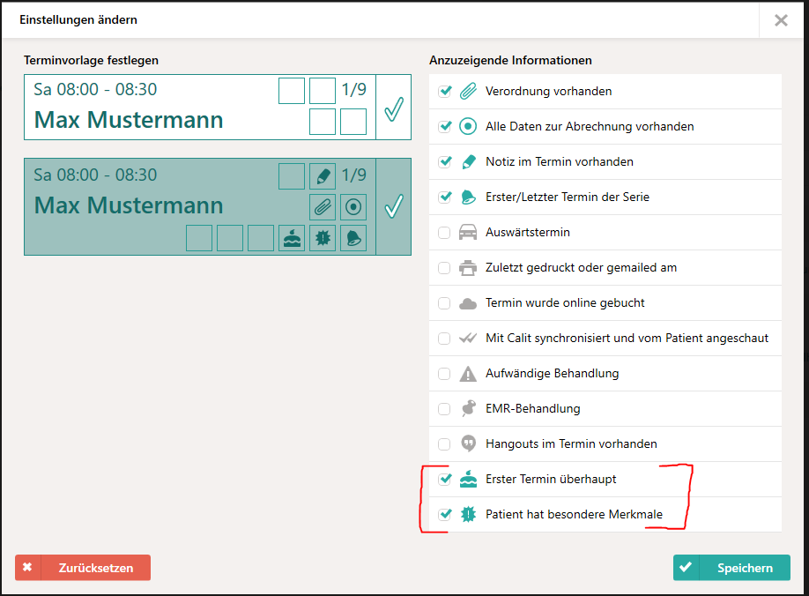Image resolution: width=809 pixels, height=596 pixels.
Task: Click the printer icon for Zuletzt gedruckt
Action: pos(468,268)
